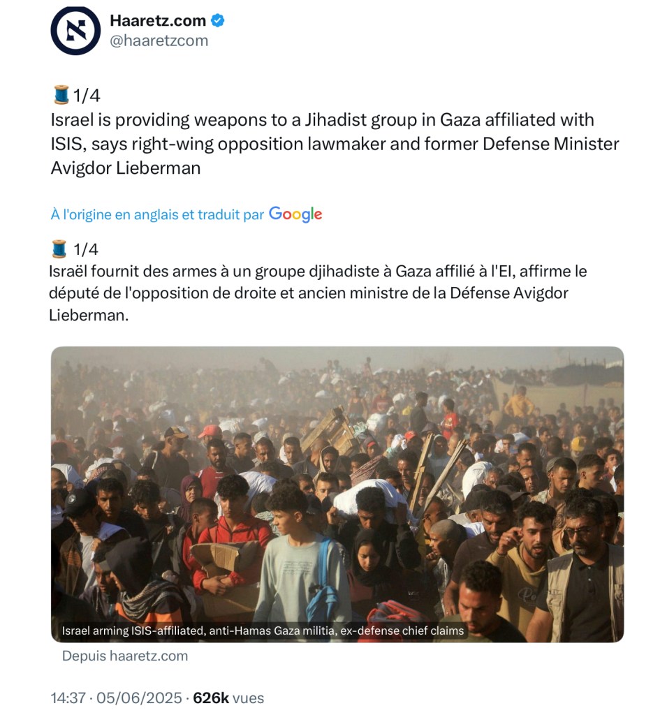667x715 pixels.
Task: Open the Haaretz.com profile avatar
Action: pos(75,31)
